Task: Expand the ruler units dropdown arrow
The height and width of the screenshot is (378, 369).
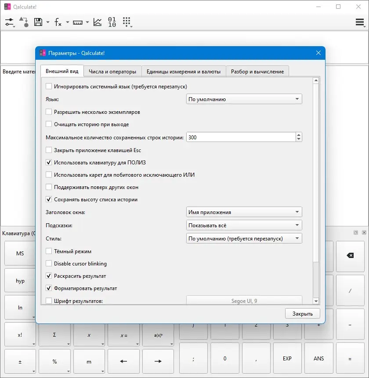Action: pos(87,22)
